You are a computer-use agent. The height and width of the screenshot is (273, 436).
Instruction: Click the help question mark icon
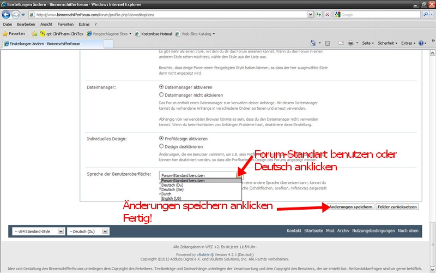[x=420, y=43]
